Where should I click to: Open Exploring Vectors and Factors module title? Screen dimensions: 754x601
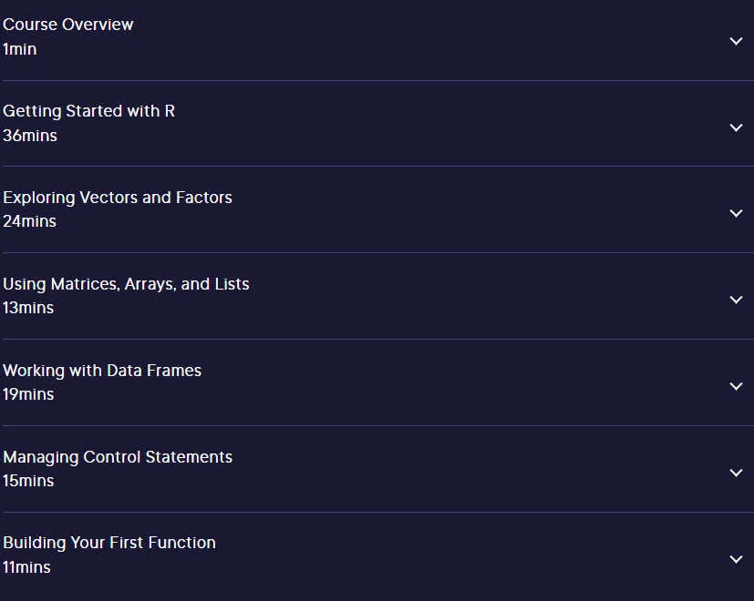(x=118, y=198)
